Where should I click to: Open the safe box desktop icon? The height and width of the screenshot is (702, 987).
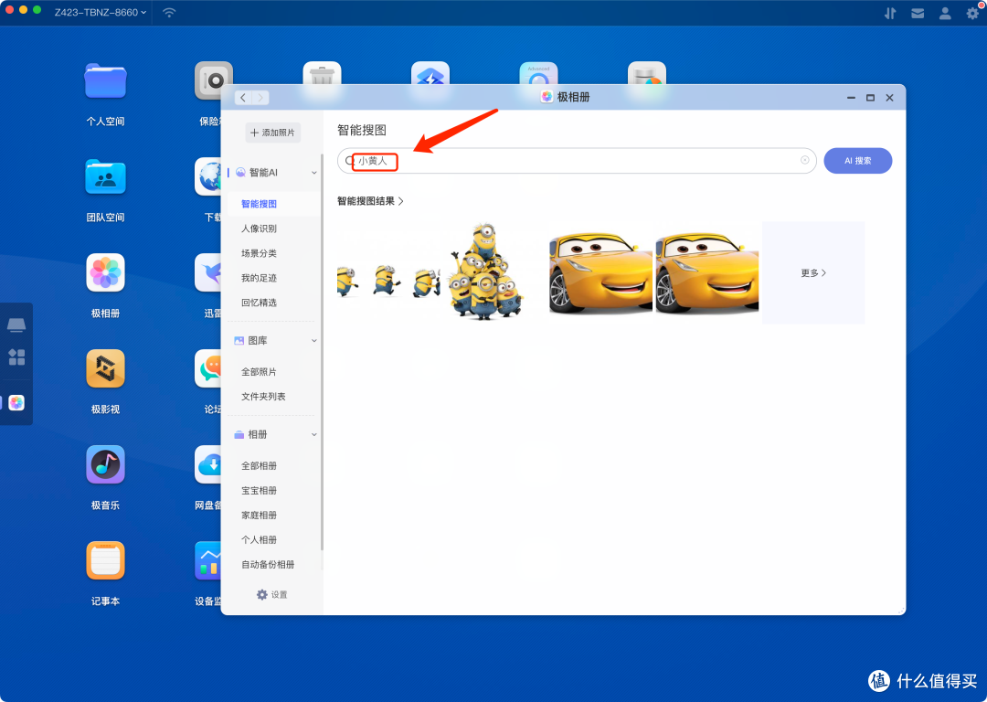(x=213, y=80)
